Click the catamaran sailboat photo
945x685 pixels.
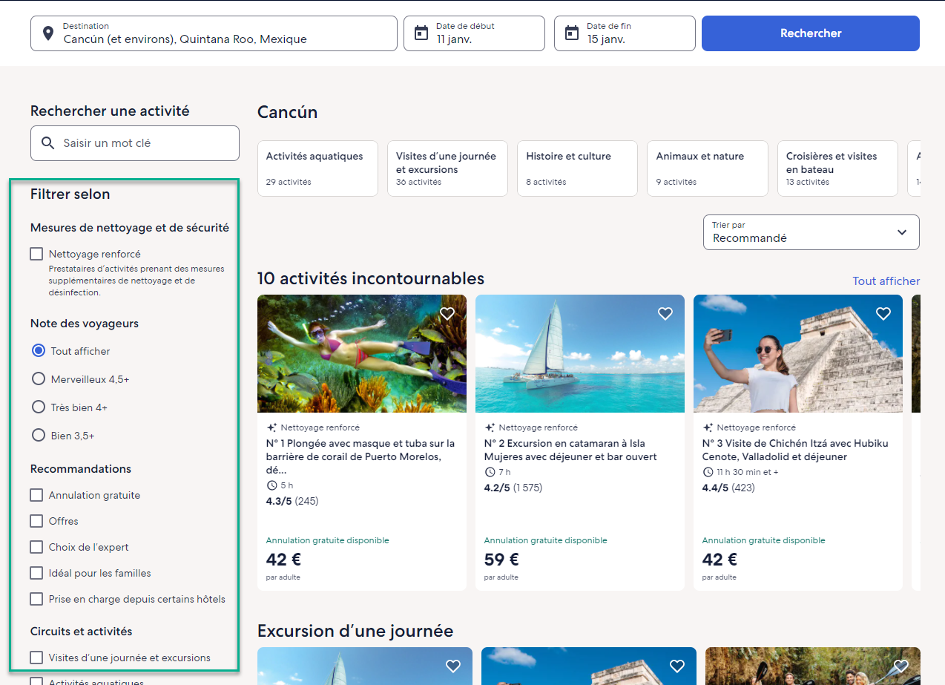(x=580, y=353)
